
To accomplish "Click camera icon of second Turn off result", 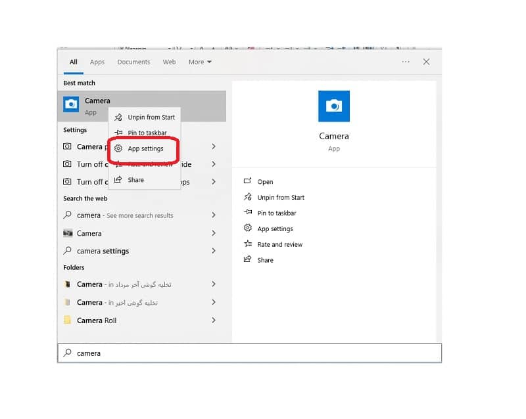I will click(x=68, y=182).
